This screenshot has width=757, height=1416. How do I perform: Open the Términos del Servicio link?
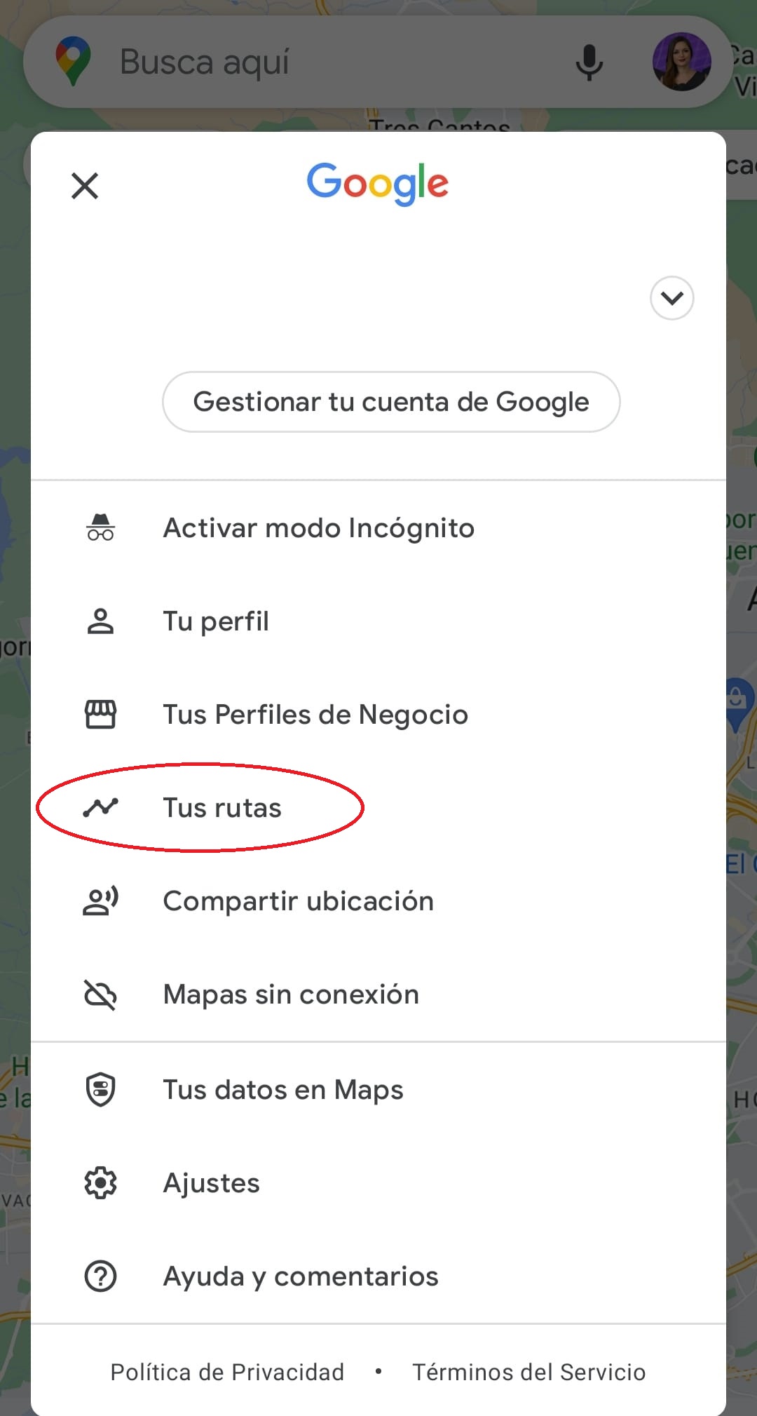click(528, 1372)
